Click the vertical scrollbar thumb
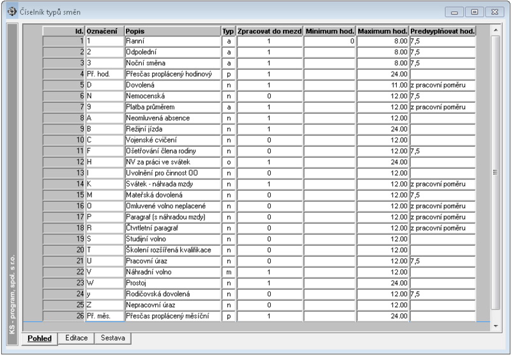The image size is (511, 355). pos(496,172)
